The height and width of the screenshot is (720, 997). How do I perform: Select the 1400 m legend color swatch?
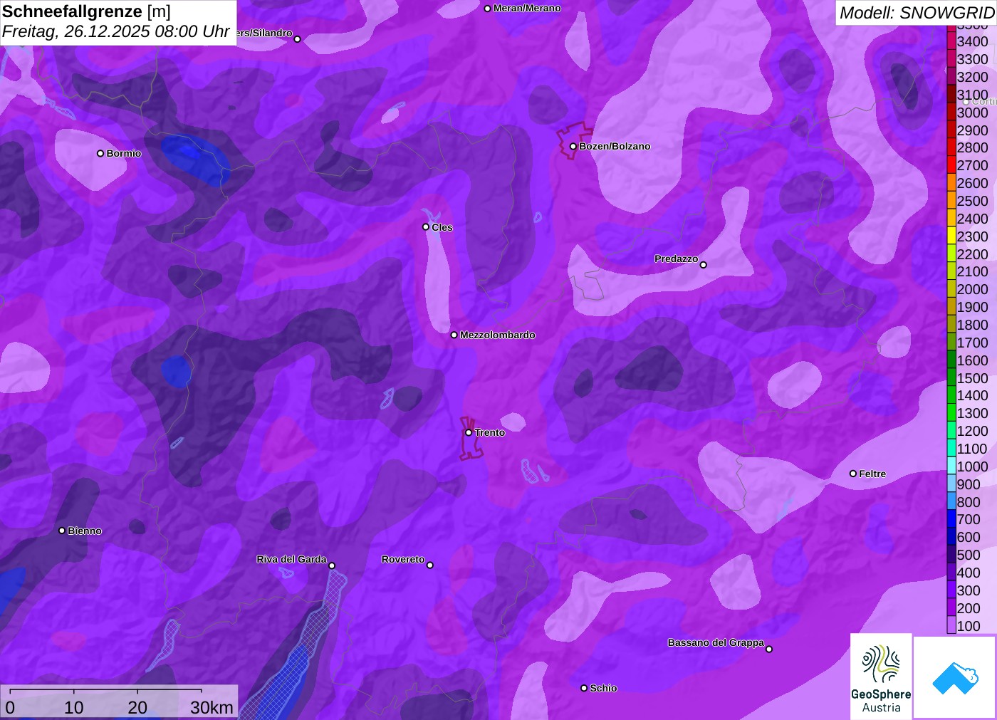click(x=951, y=395)
